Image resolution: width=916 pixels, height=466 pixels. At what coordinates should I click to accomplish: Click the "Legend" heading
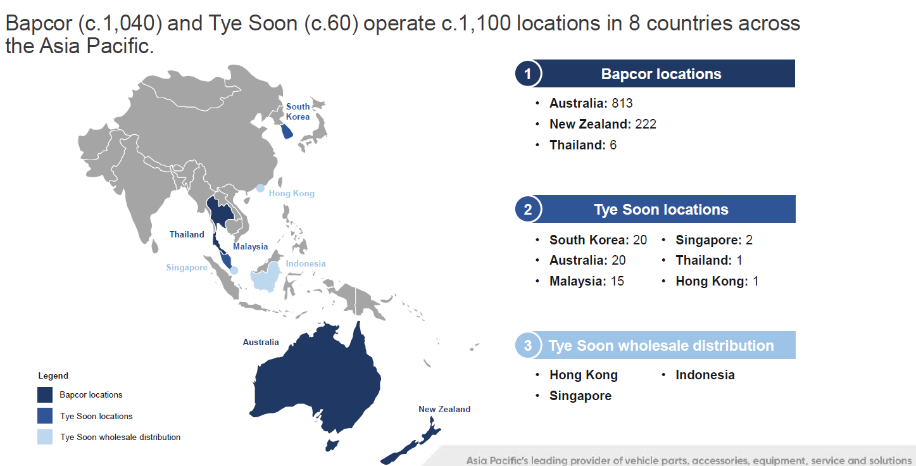53,375
